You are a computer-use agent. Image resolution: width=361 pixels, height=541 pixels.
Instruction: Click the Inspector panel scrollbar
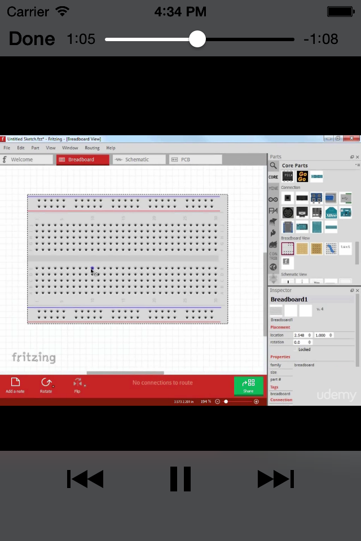coord(357,331)
